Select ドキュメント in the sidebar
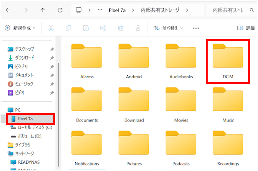 pos(24,75)
